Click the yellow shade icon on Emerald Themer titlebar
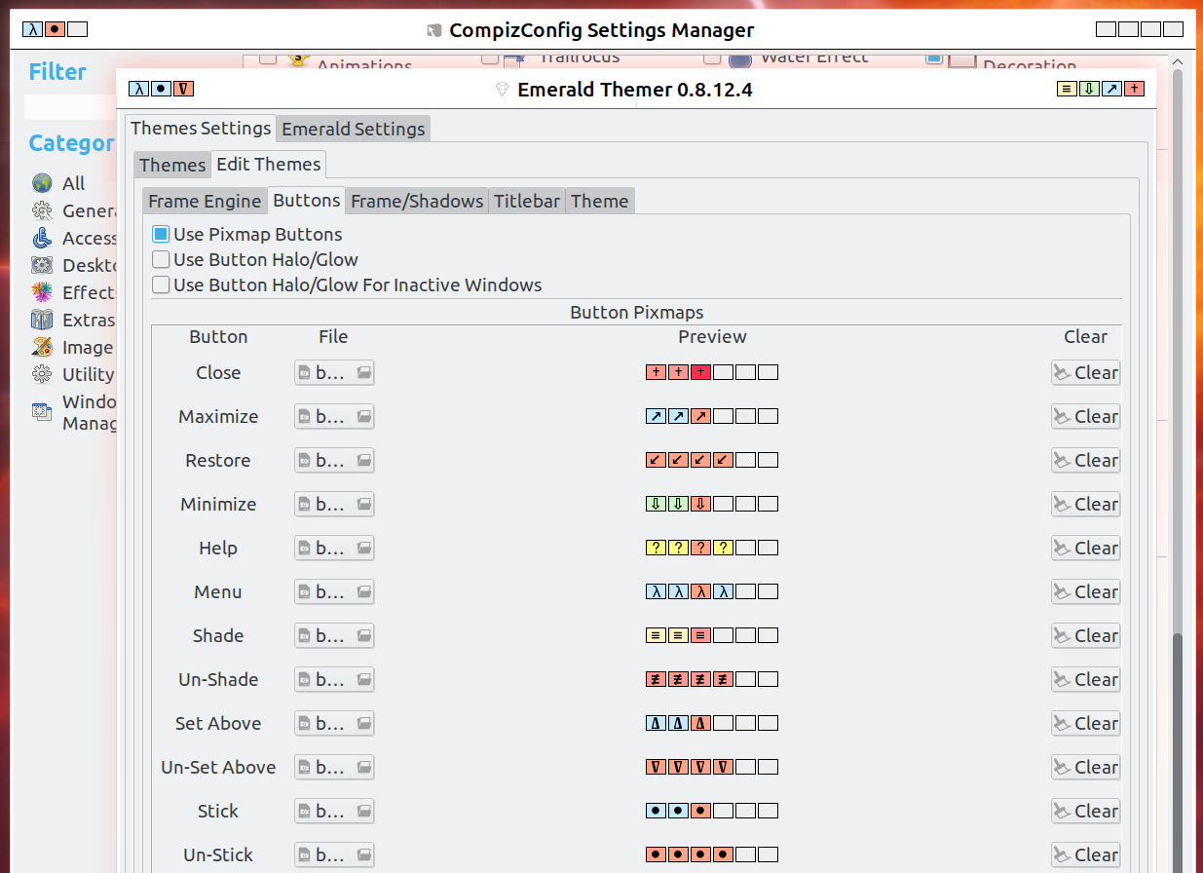 point(1067,90)
